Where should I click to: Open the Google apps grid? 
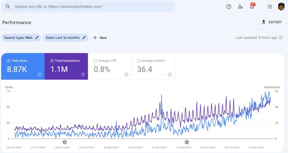click(x=270, y=6)
